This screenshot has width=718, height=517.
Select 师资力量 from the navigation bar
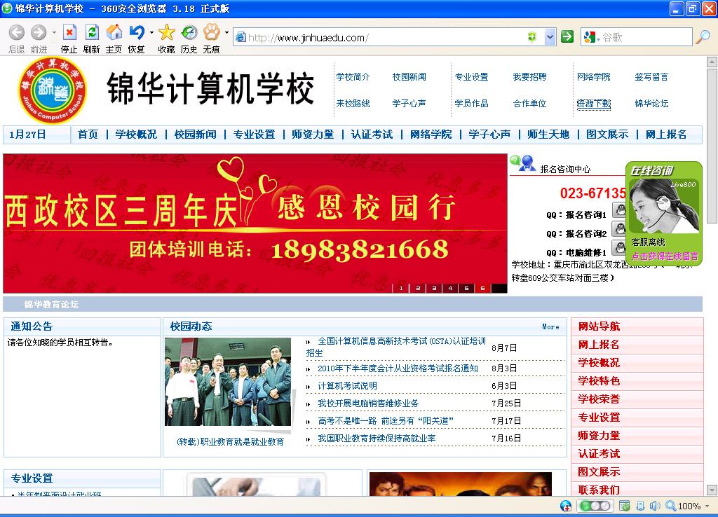313,135
